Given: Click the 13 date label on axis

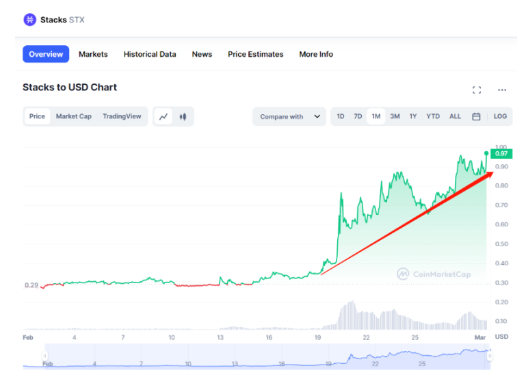Looking at the screenshot, I should click(x=220, y=337).
